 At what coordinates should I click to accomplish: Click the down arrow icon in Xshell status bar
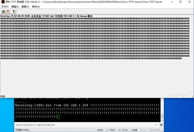pyautogui.click(x=145, y=130)
